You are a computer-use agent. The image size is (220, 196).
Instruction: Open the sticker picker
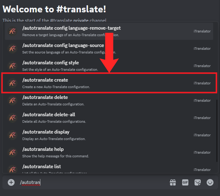tap(198, 182)
